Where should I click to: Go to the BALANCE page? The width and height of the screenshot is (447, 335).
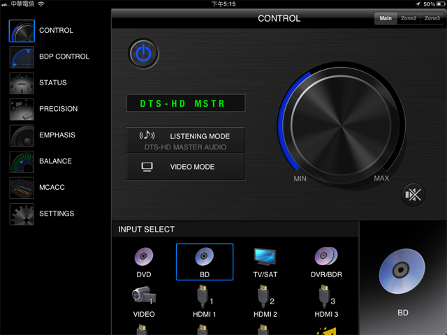pyautogui.click(x=55, y=161)
